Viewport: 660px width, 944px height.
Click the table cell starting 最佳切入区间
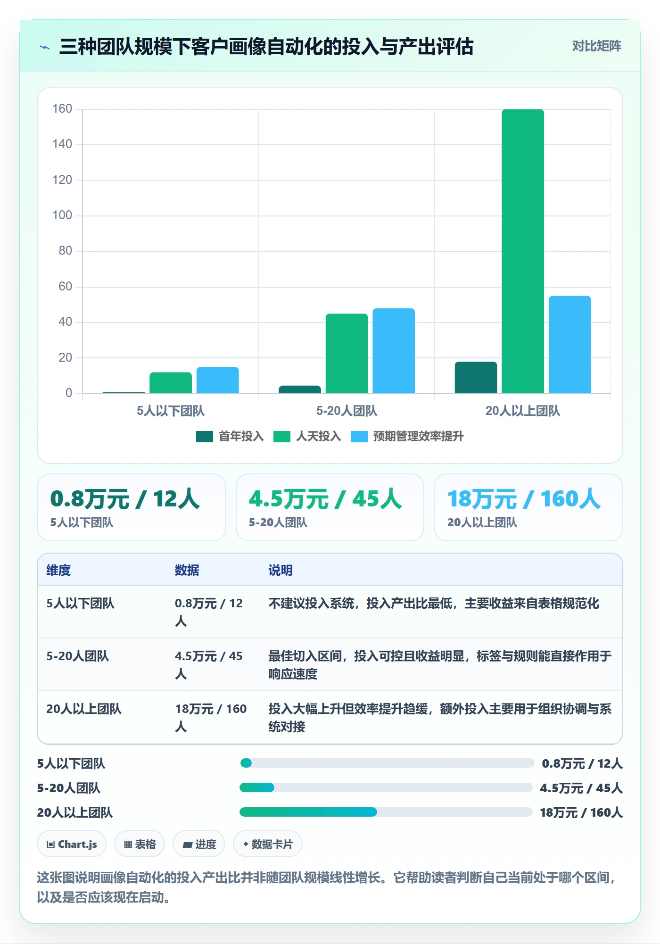440,665
